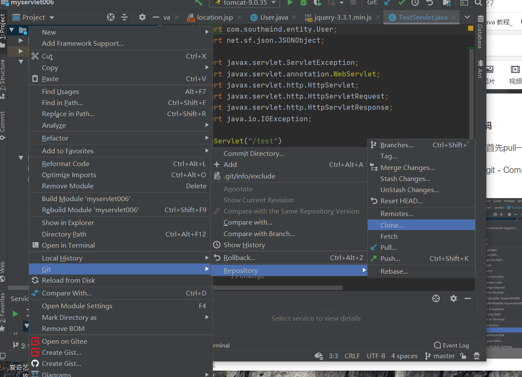Click the UTF-8 encoding status widget
Viewport: 522px width, 377px height.
click(x=376, y=356)
